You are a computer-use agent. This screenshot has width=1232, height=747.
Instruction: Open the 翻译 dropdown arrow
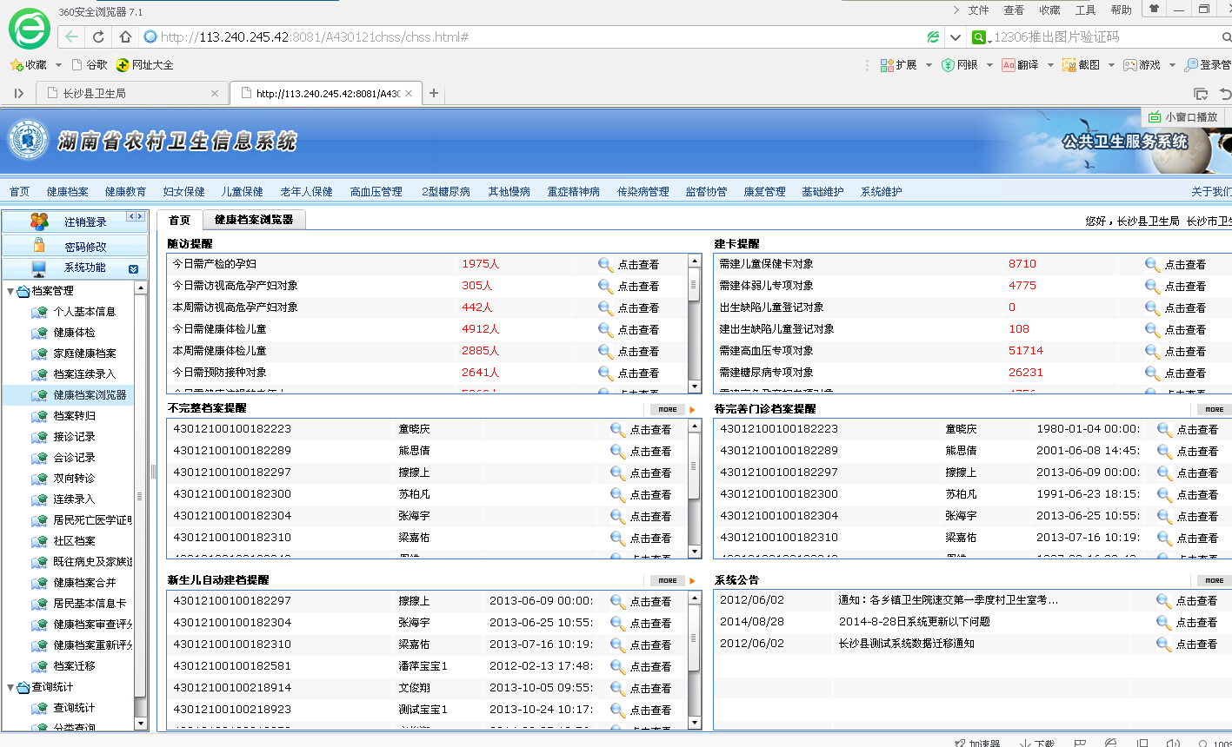click(x=1049, y=65)
